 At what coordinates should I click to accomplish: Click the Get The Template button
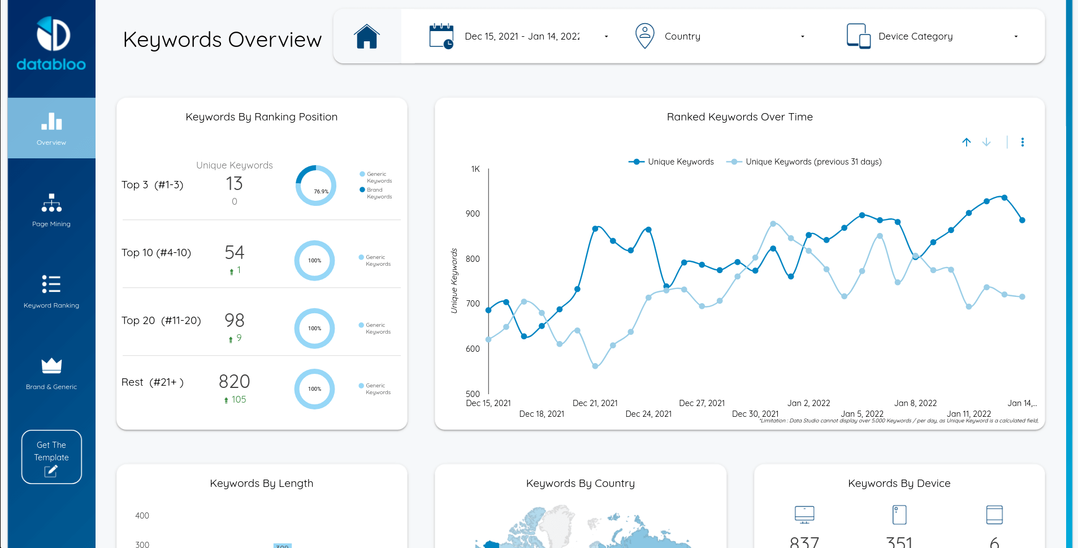pyautogui.click(x=51, y=456)
